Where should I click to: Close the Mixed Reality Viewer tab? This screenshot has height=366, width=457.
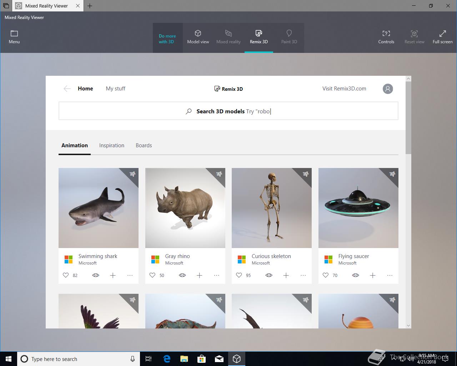(78, 6)
